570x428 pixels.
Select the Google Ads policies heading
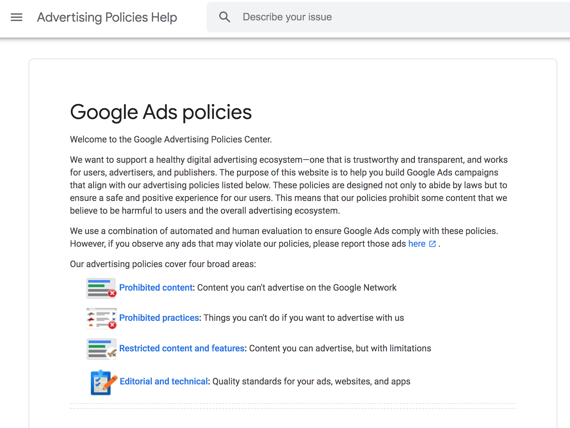(x=160, y=112)
